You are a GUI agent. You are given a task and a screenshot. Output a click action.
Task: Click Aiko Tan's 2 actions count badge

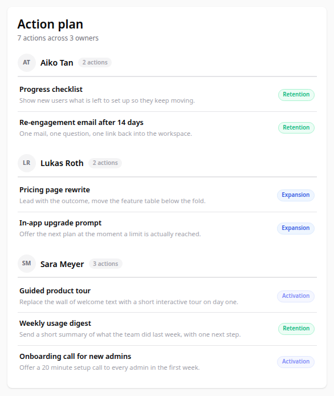click(95, 62)
